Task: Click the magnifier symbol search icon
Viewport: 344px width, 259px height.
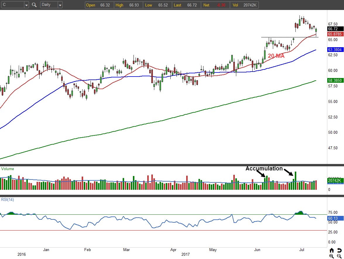Action: point(34,5)
